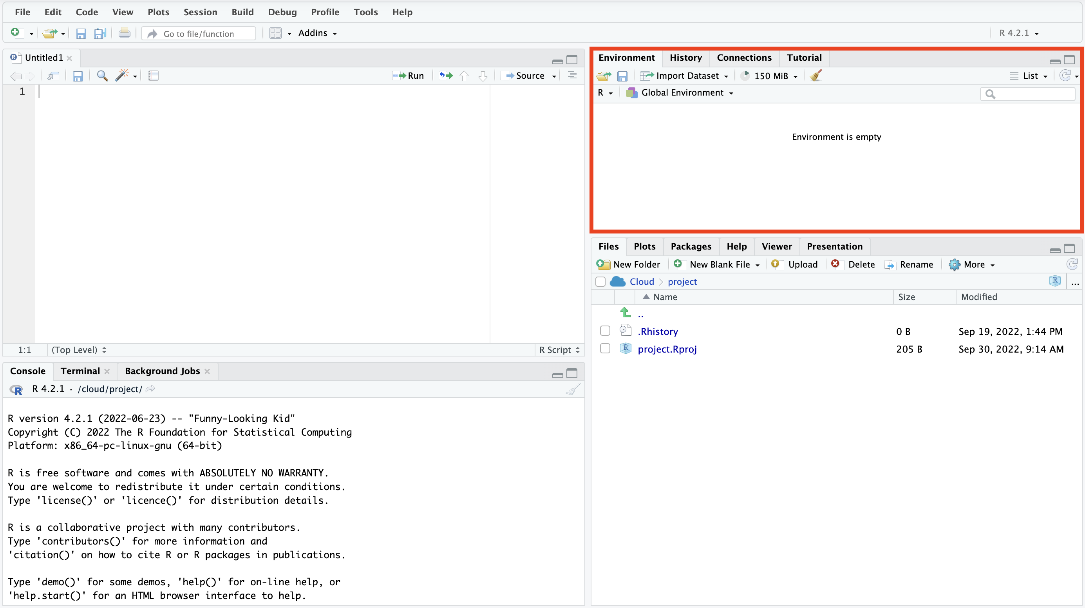
Task: Toggle the select-all checkbox in Files pane
Action: click(600, 281)
